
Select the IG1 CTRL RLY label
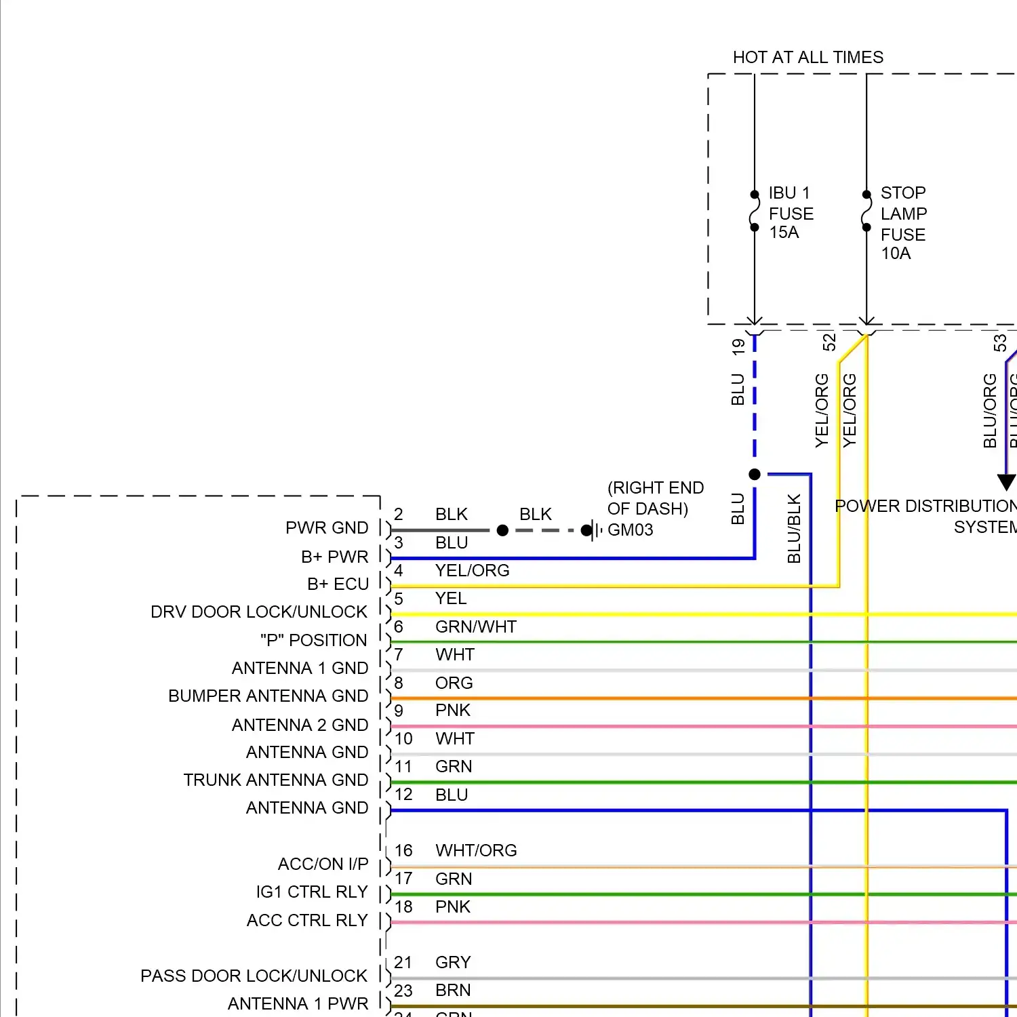tap(312, 892)
